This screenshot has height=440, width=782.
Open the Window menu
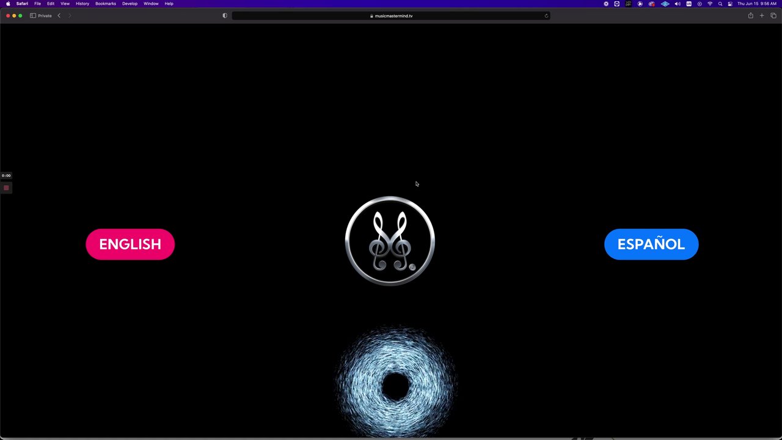[x=151, y=4]
